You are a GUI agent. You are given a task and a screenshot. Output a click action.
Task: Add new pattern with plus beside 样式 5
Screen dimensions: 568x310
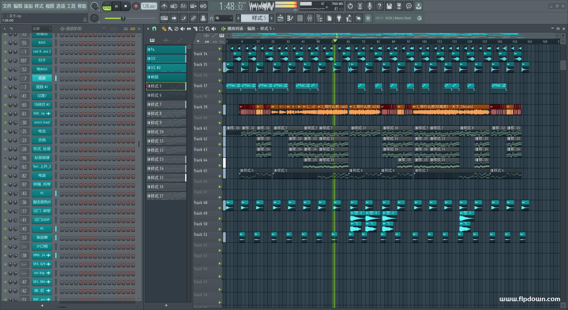[271, 18]
